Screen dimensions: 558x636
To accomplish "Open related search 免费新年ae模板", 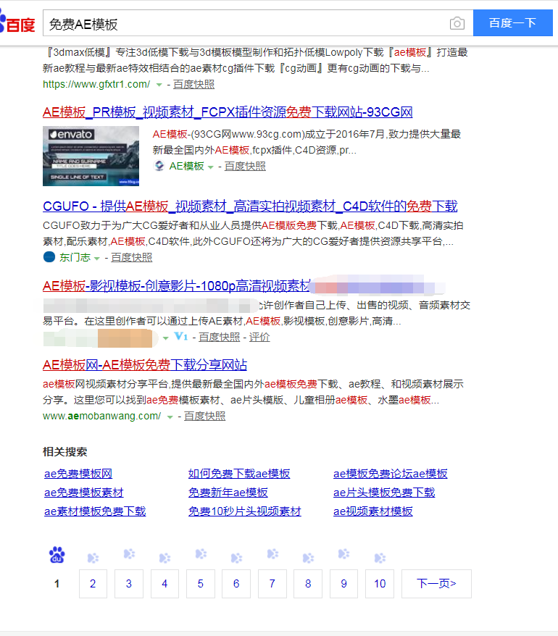I will tap(228, 493).
